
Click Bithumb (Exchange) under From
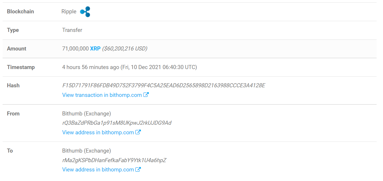point(87,114)
